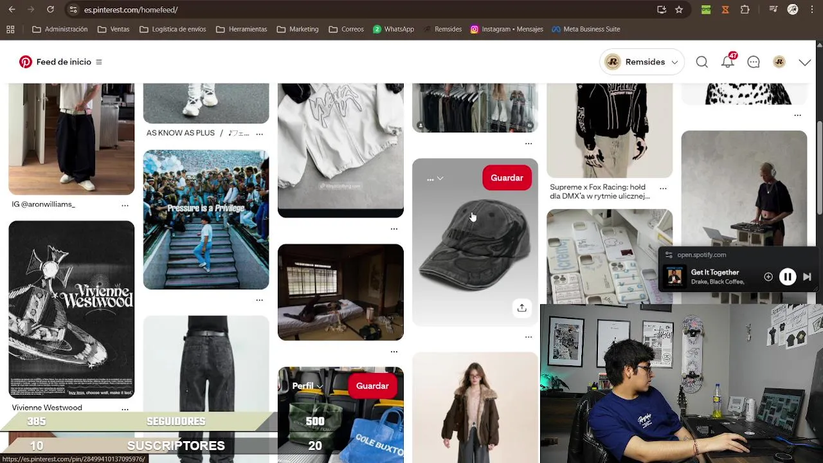This screenshot has height=463, width=823.
Task: Open the Logística de envíos bookmark folder
Action: pyautogui.click(x=172, y=29)
